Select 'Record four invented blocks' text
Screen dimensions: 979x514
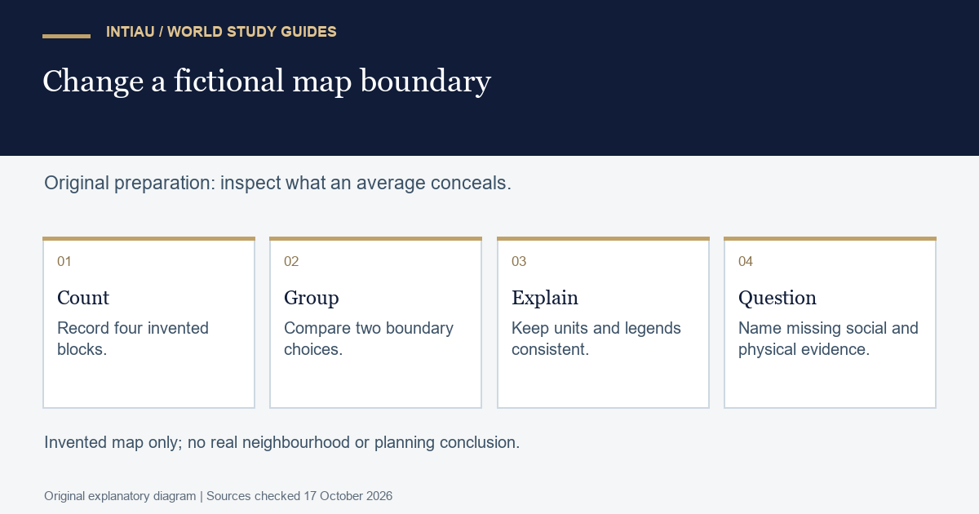click(133, 339)
